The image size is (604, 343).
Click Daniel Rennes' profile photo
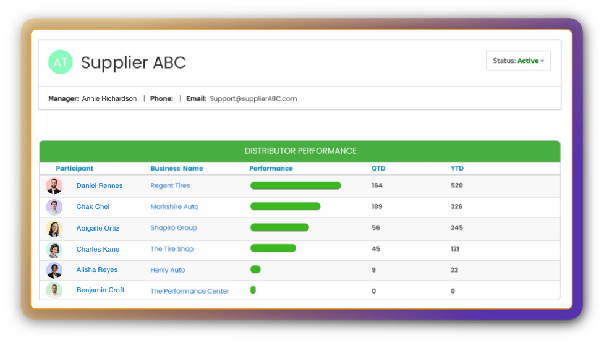[x=54, y=186]
